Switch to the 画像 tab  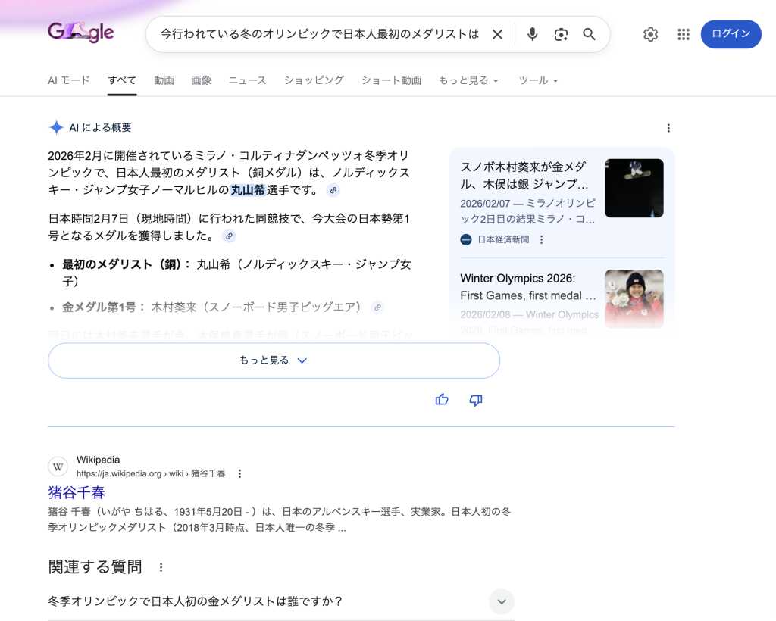click(x=201, y=80)
